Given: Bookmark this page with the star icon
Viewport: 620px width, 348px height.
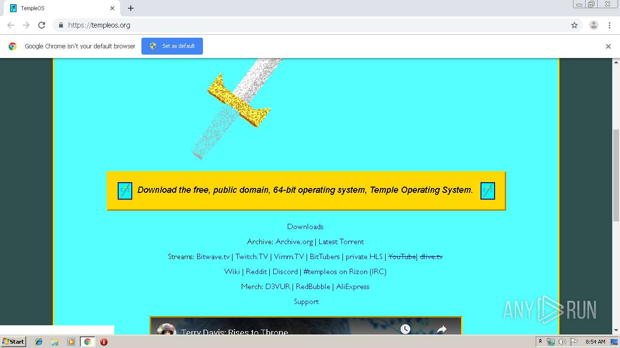Looking at the screenshot, I should click(x=574, y=25).
